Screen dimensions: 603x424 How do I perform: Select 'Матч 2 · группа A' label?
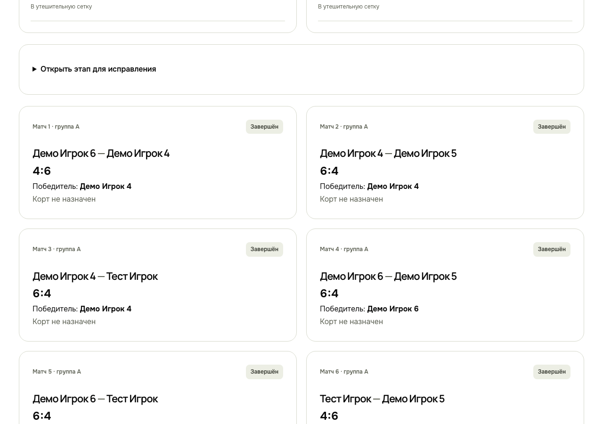click(x=344, y=127)
